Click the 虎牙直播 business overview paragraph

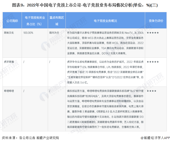tap(105, 72)
